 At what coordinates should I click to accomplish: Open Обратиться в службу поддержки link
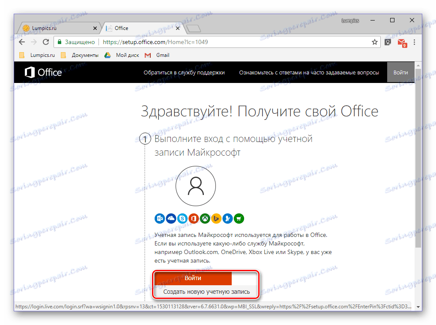pyautogui.click(x=184, y=72)
